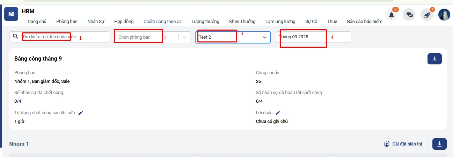Click the search magnifier icon
Viewport: 453px width, 157px height.
(15, 37)
